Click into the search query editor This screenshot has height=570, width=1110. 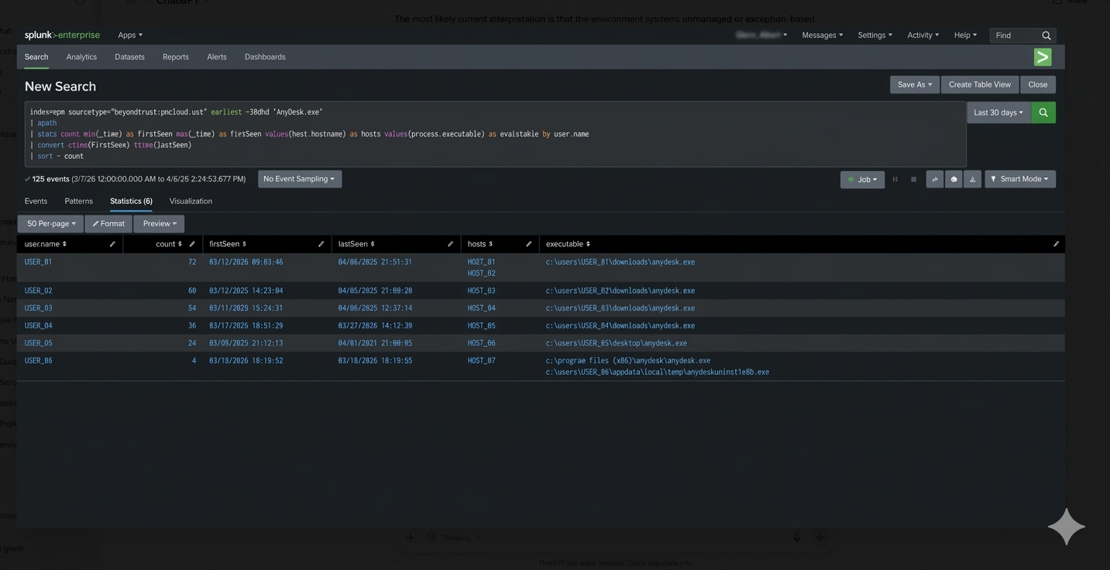[495, 134]
